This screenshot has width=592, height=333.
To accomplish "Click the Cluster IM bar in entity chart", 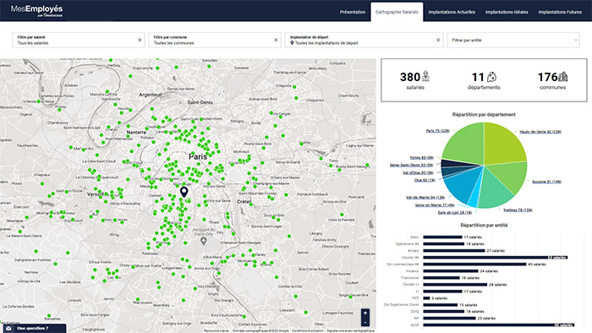I will [x=495, y=258].
